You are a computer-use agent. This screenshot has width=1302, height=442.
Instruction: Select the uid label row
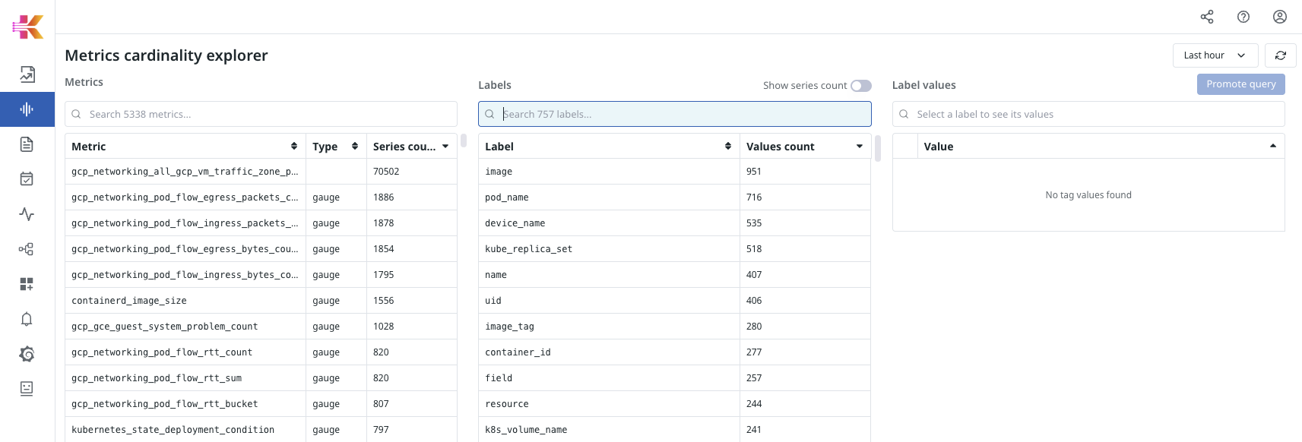[x=675, y=301]
